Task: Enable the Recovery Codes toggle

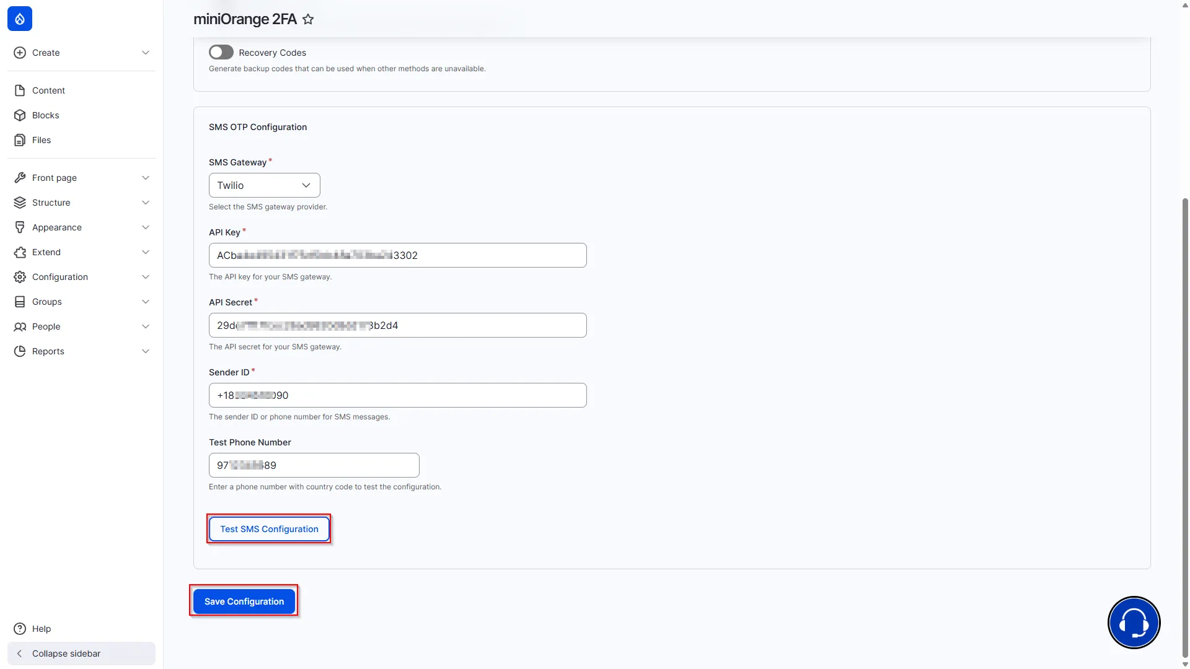Action: [221, 52]
